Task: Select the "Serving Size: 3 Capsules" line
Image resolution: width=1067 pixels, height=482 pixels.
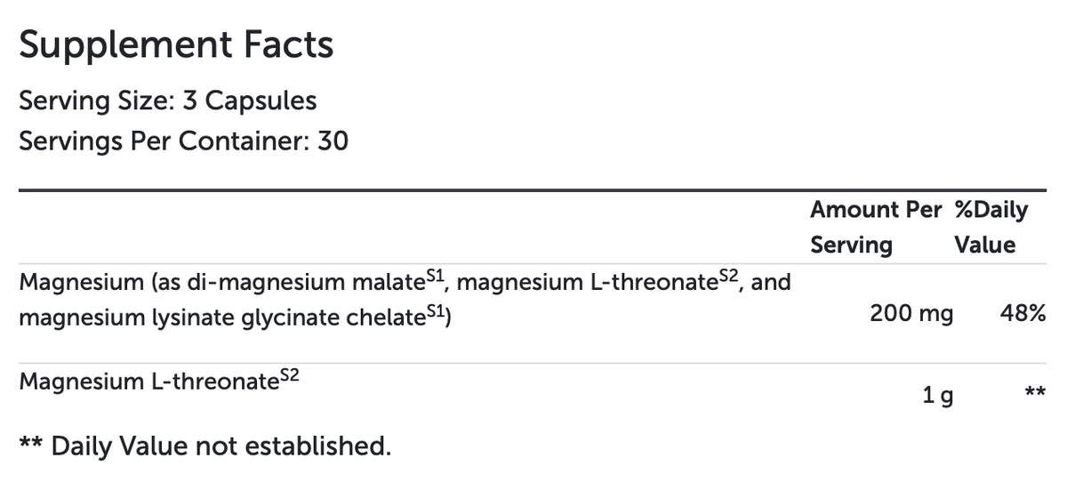Action: pos(167,100)
